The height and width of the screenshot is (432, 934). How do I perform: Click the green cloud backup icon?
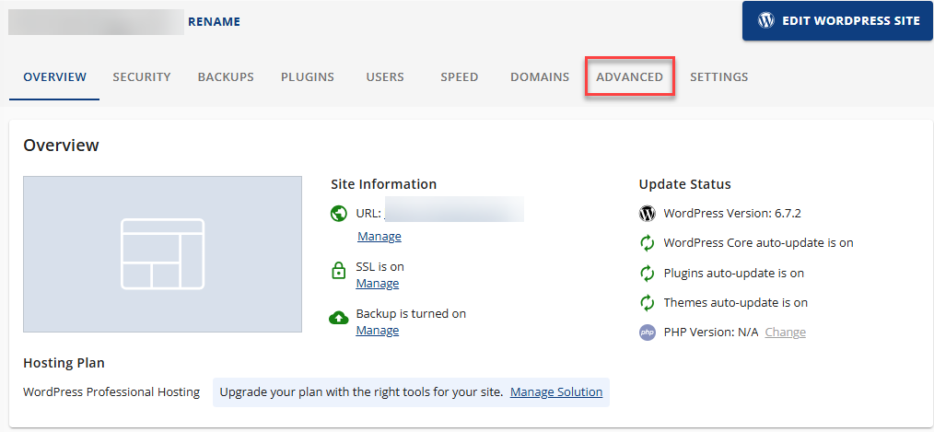tap(338, 318)
